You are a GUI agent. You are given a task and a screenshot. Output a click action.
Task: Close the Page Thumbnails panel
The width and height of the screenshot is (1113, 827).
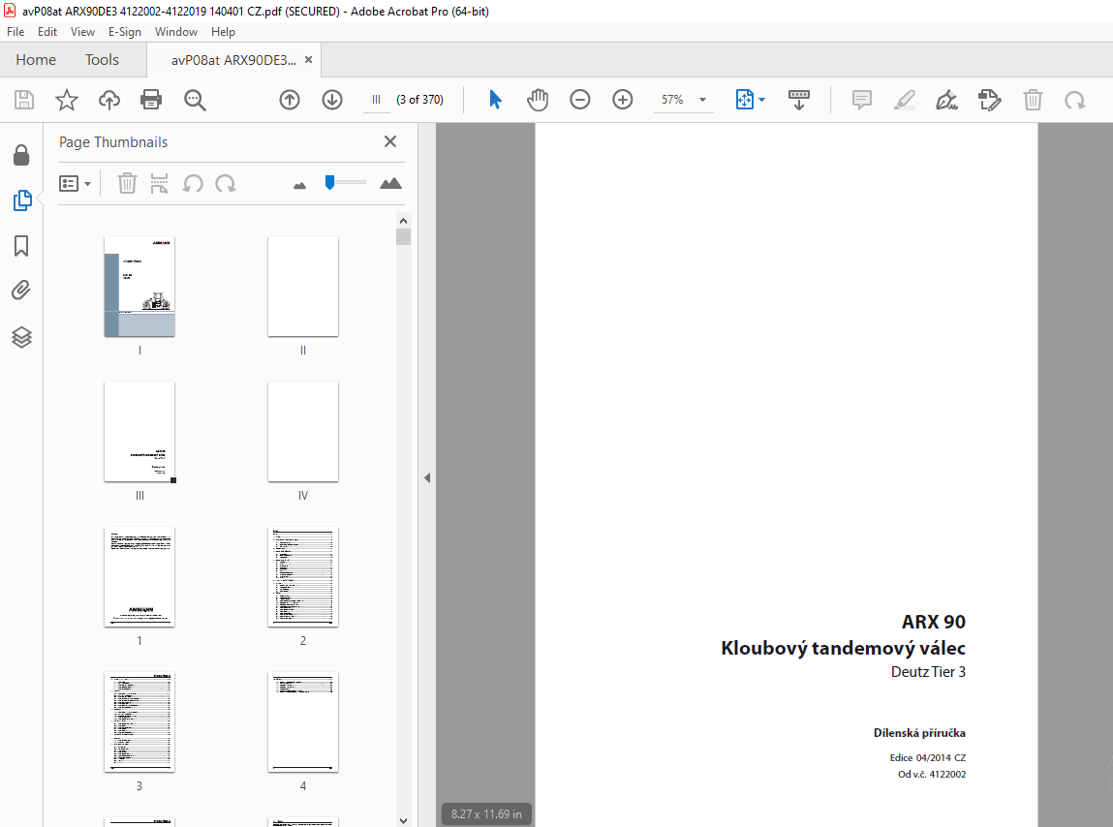(x=389, y=141)
